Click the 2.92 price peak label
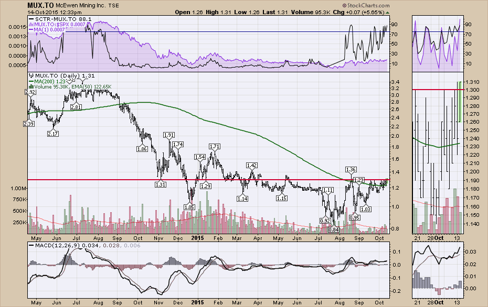This screenshot has height=307, width=488. coord(30,92)
